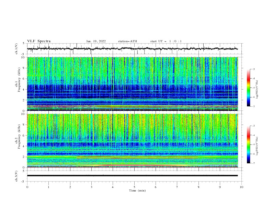This screenshot has width=272, height=210.
Task: Click the "ch.3(V)" axis label
Action: tap(16, 176)
